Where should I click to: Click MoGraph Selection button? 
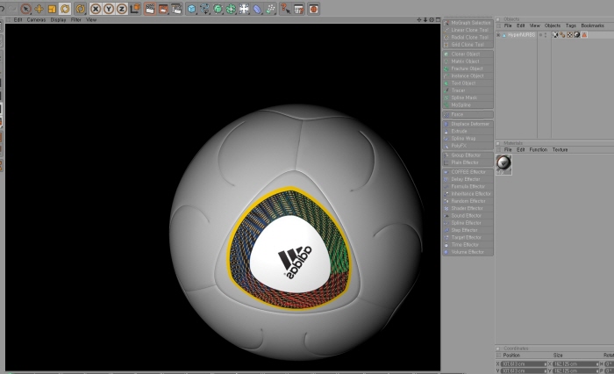468,23
